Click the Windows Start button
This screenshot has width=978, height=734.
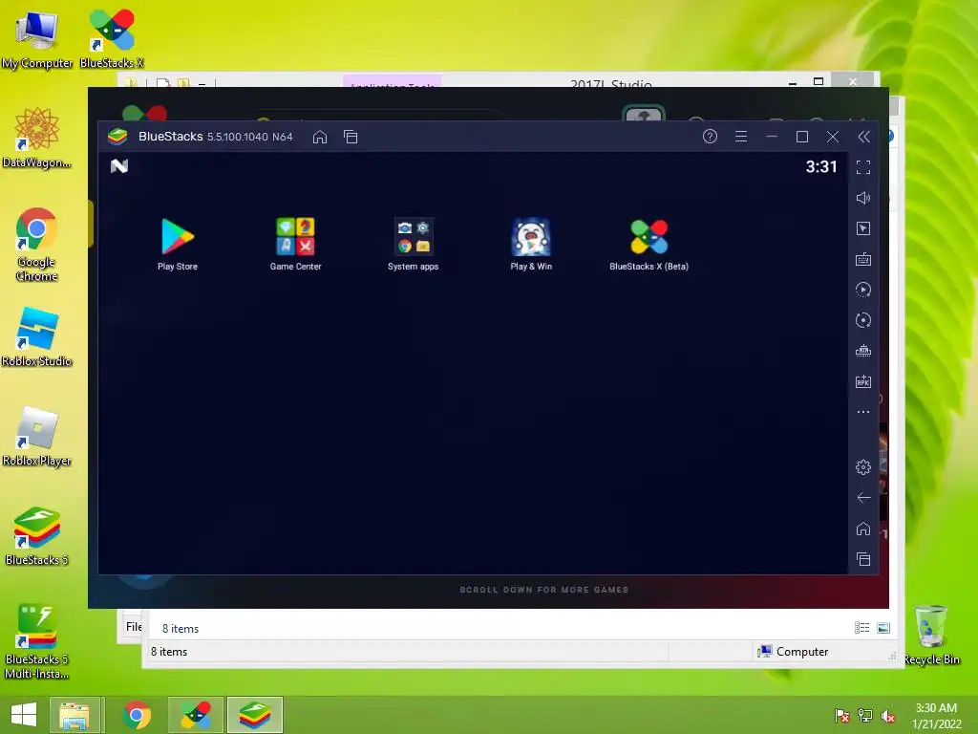coord(24,715)
